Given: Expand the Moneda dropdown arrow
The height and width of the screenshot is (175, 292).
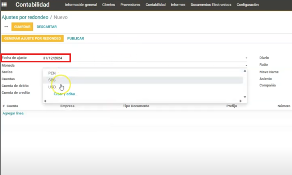Looking at the screenshot, I should [x=246, y=66].
